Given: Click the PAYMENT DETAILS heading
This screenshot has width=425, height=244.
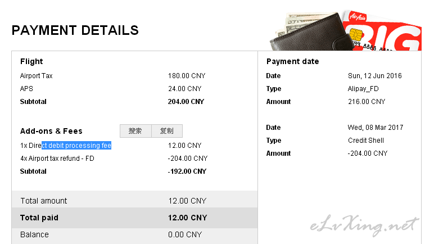Looking at the screenshot, I should click(x=75, y=30).
